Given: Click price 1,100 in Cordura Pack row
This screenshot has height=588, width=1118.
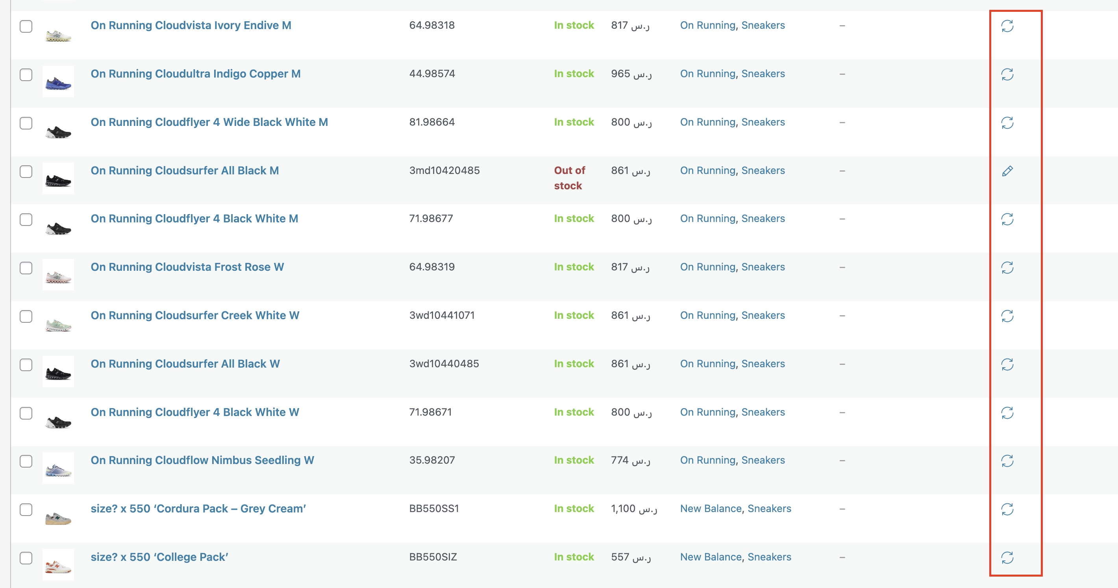Looking at the screenshot, I should [x=634, y=508].
